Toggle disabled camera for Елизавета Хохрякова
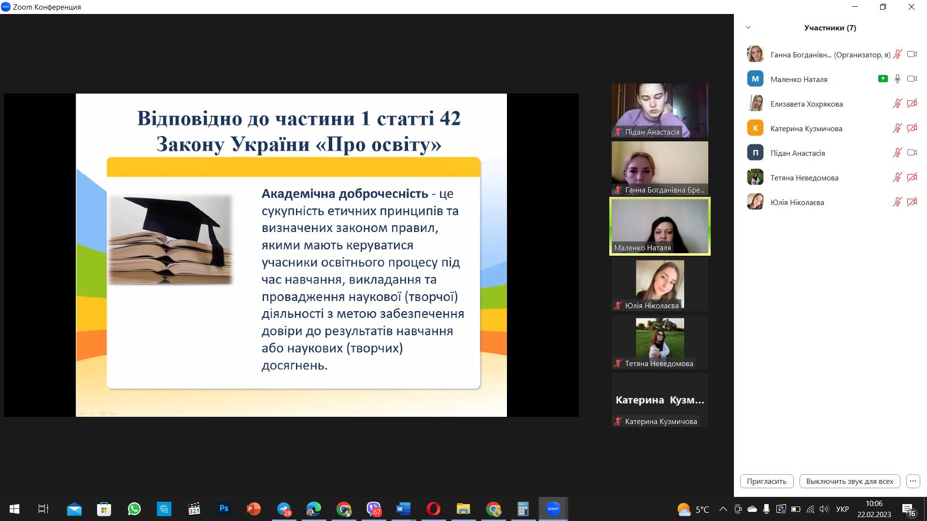 tap(912, 103)
